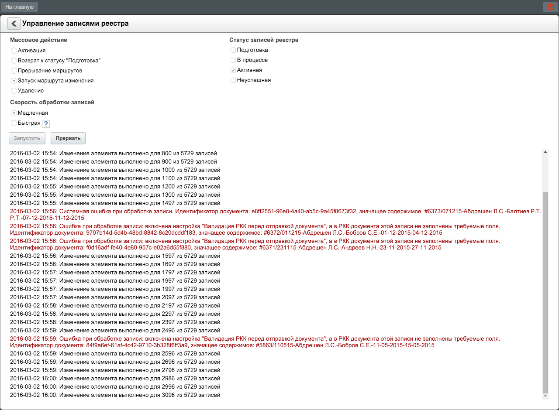
Task: Check the В процессе status checkbox
Action: pyautogui.click(x=233, y=60)
